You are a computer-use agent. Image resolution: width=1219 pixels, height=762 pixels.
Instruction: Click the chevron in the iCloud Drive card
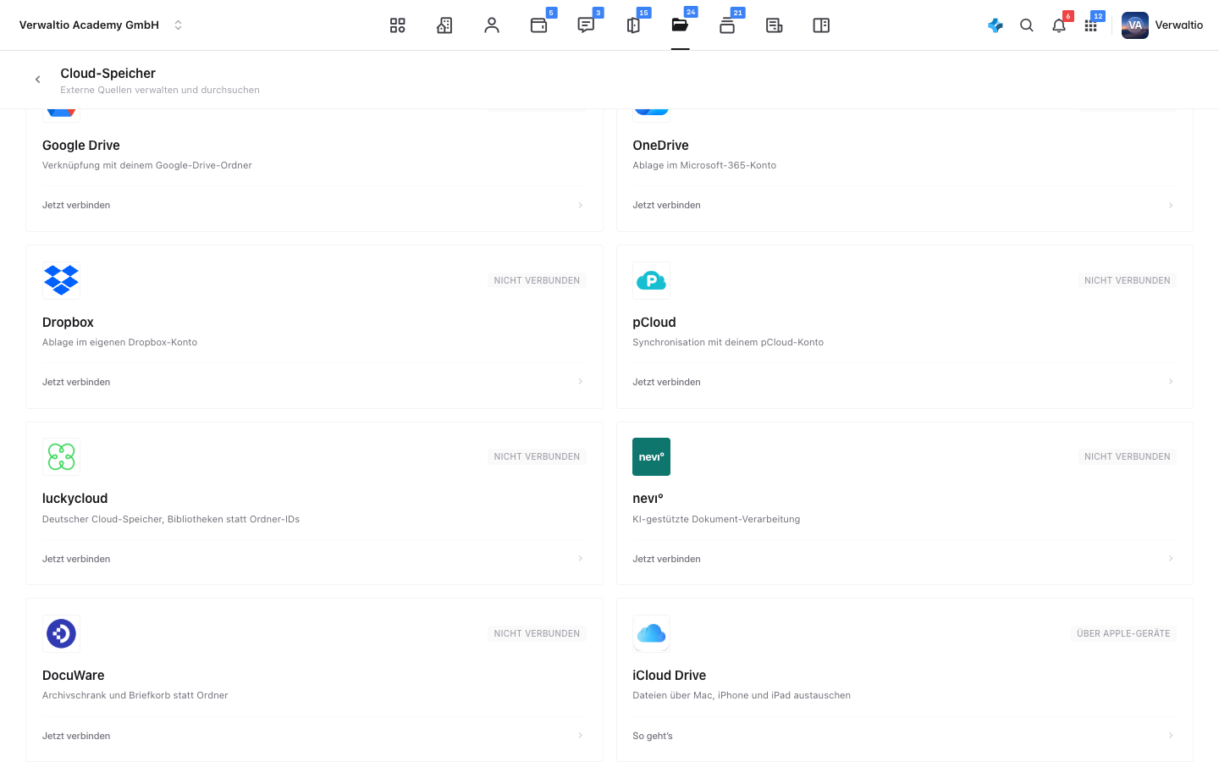tap(1171, 736)
